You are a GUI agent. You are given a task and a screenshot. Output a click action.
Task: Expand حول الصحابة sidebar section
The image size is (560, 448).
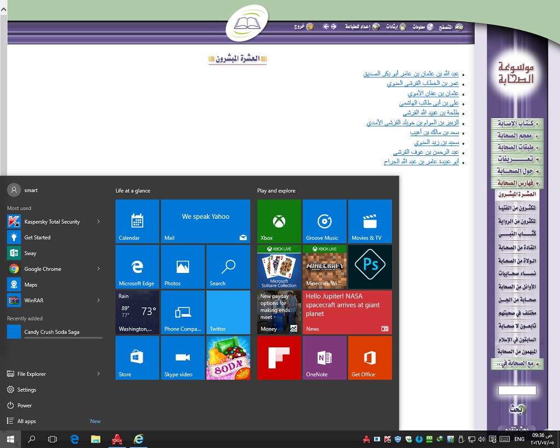click(517, 171)
